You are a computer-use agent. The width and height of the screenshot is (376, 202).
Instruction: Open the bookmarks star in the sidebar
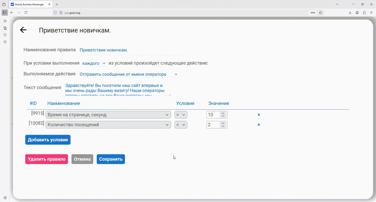(5, 42)
